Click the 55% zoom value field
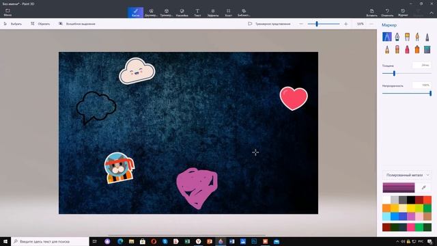 coord(361,24)
